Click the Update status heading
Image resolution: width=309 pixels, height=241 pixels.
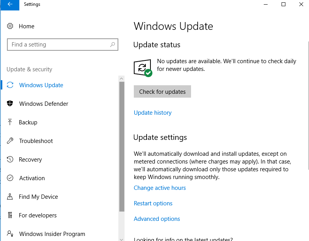157,45
